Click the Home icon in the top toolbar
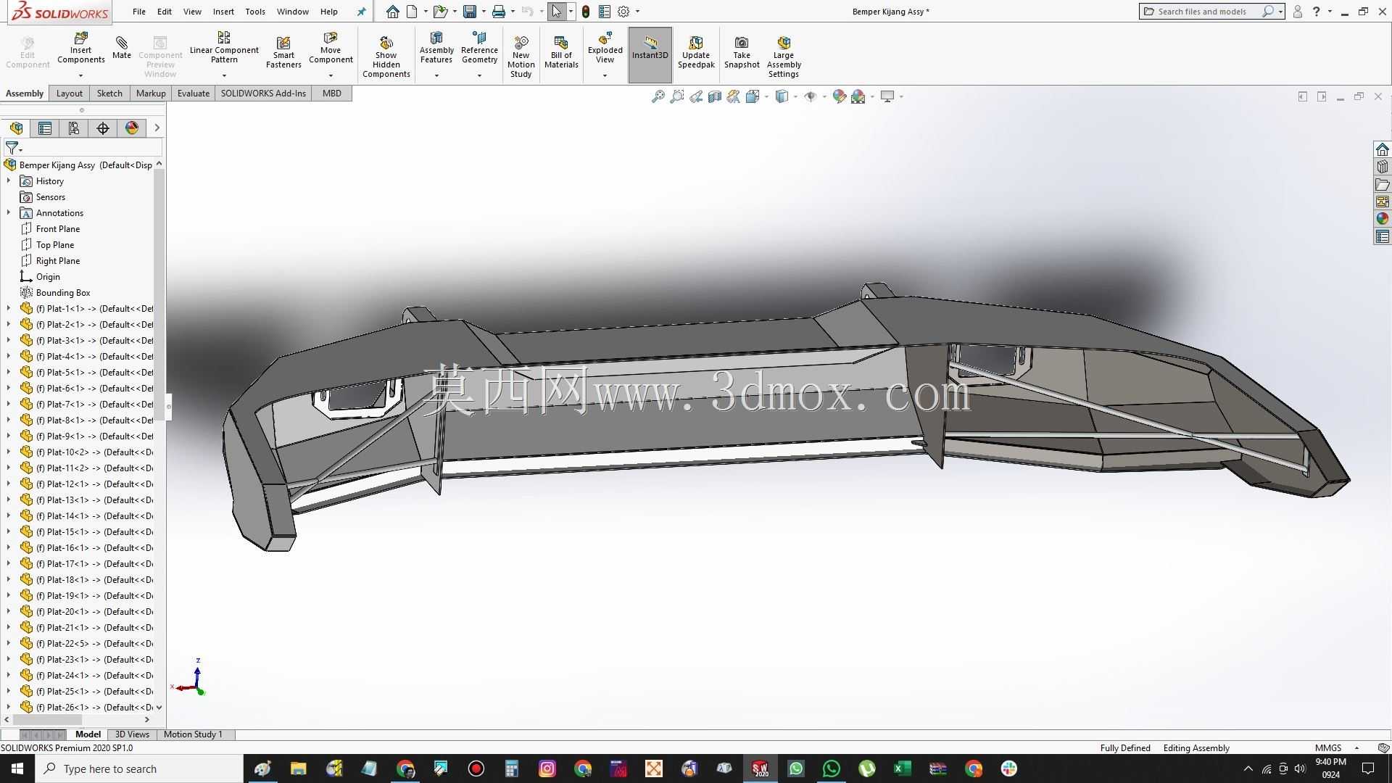Viewport: 1392px width, 783px height. pos(392,12)
